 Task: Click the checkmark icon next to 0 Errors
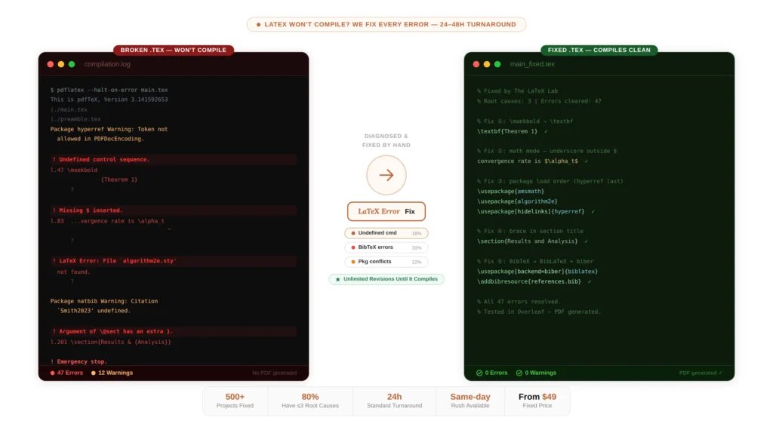coord(479,373)
